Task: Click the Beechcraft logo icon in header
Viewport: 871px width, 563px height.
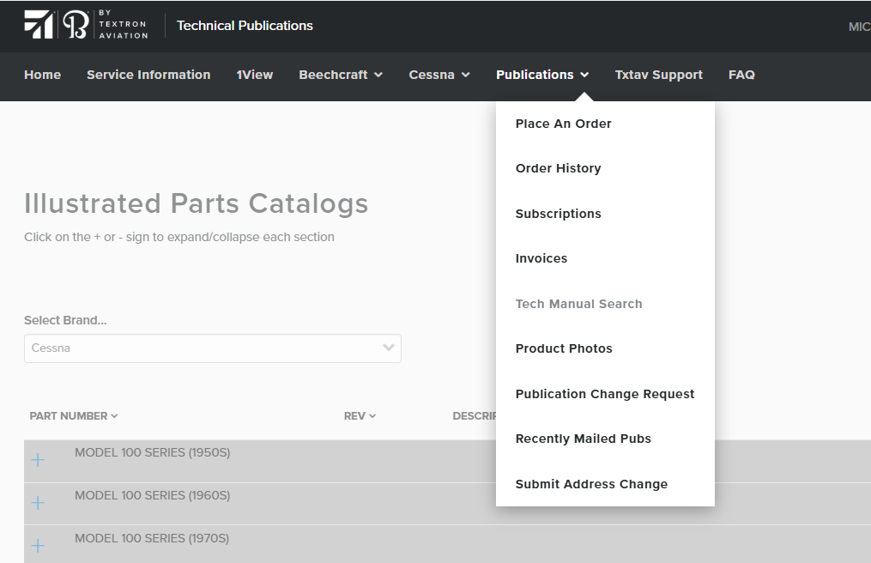Action: [76, 25]
